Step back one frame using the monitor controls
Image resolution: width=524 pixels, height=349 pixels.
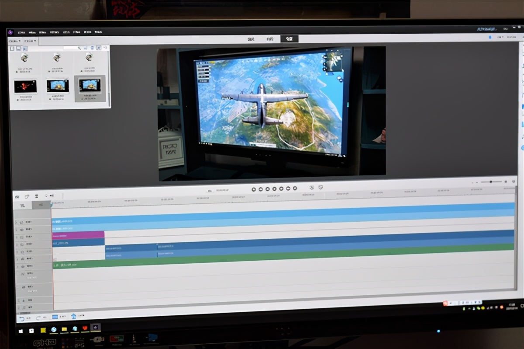pyautogui.click(x=267, y=189)
